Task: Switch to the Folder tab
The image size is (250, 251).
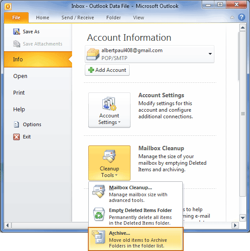Action: 113,18
